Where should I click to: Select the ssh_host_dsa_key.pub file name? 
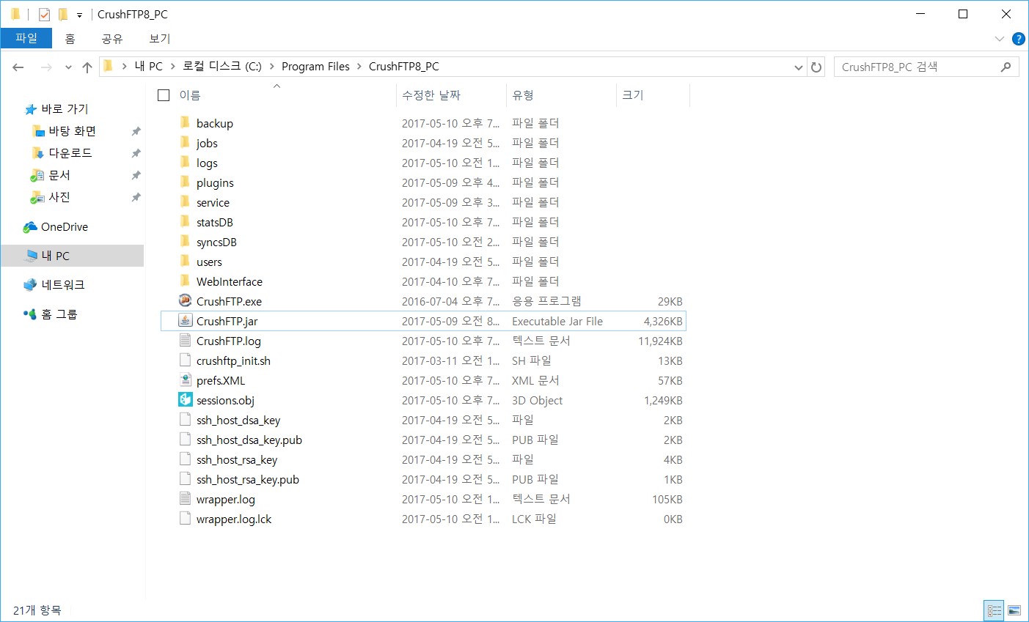point(249,440)
